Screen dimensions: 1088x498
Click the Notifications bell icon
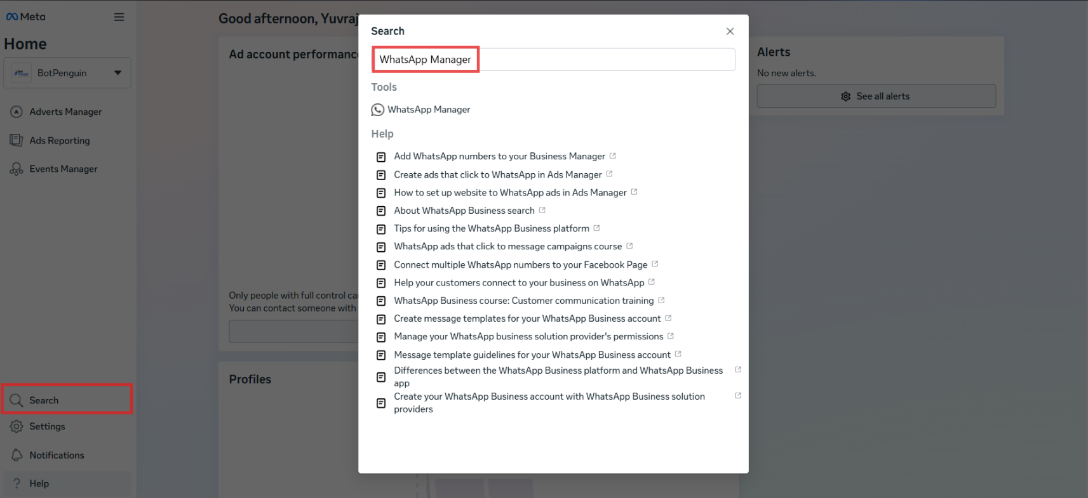pyautogui.click(x=17, y=455)
